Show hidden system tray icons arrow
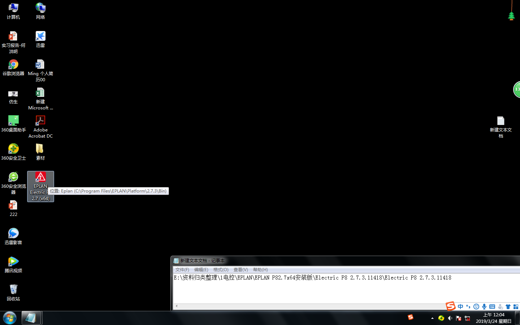Image resolution: width=520 pixels, height=325 pixels. coord(432,318)
